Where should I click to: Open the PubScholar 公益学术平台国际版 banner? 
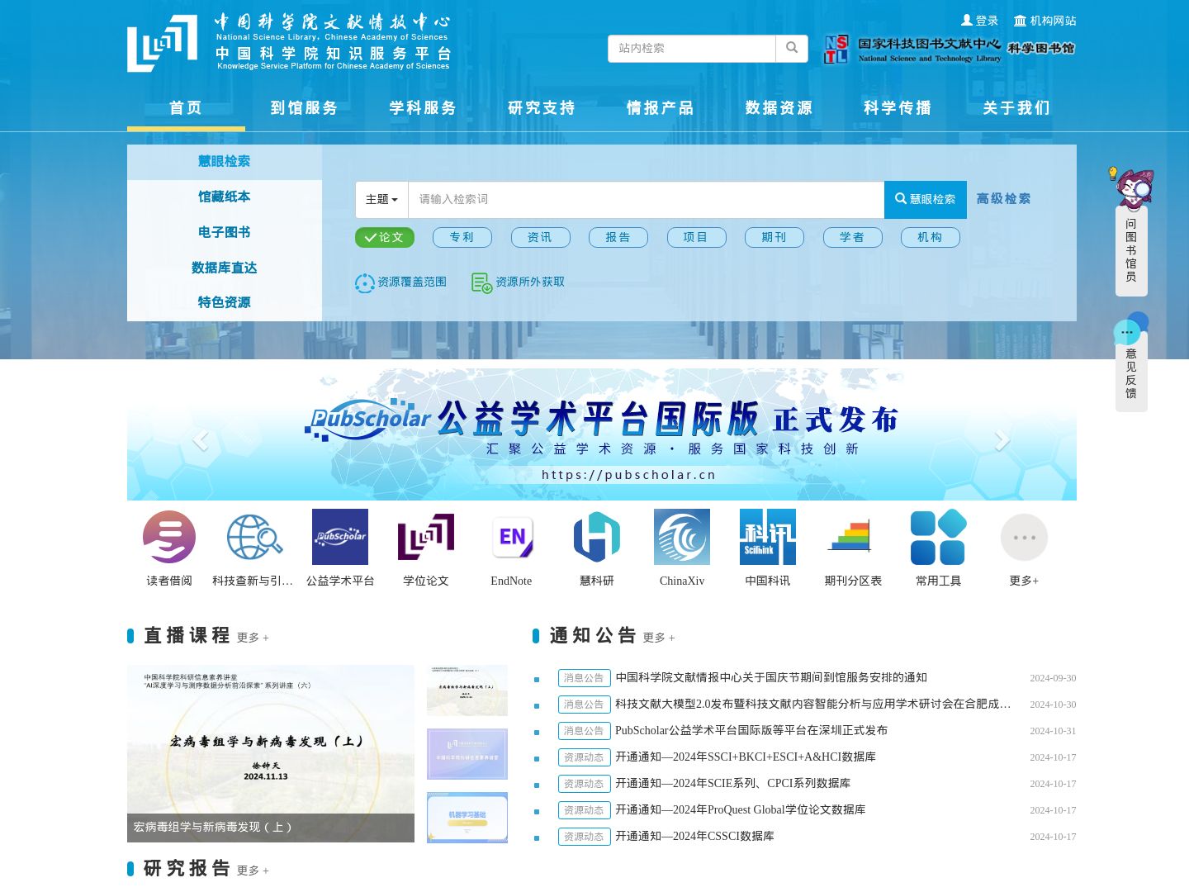pyautogui.click(x=602, y=434)
